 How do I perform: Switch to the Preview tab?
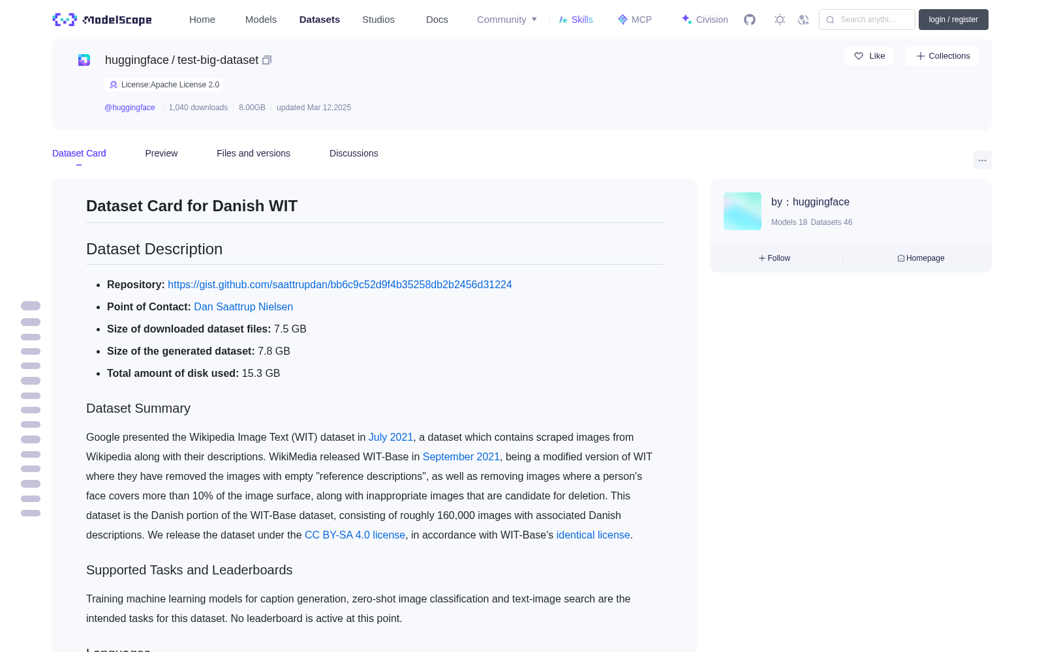161,153
